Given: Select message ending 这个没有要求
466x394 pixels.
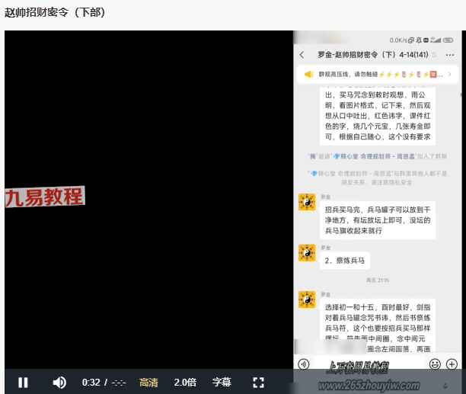Looking at the screenshot, I should [x=378, y=116].
